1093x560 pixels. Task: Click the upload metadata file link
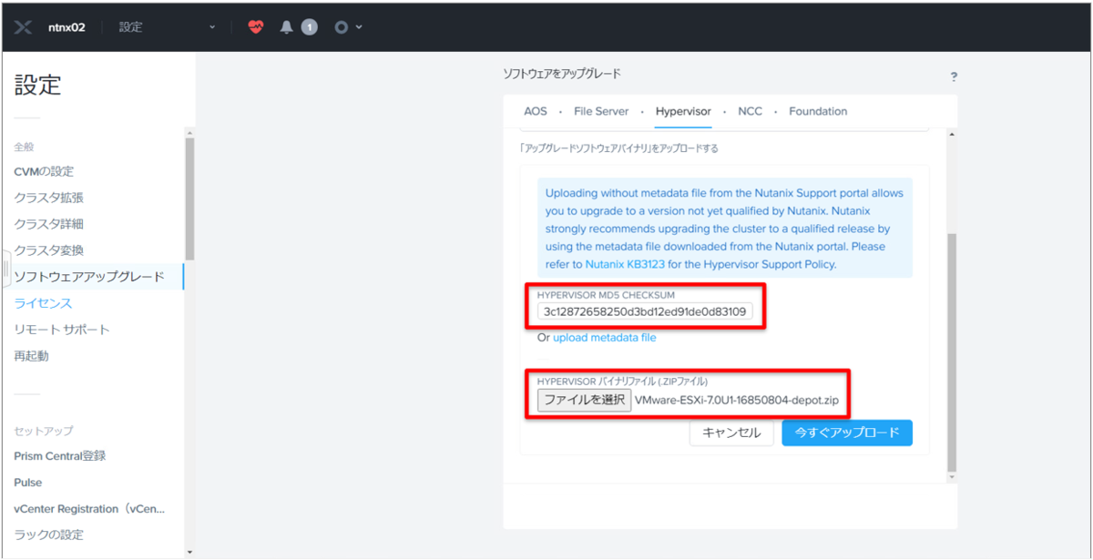pyautogui.click(x=604, y=337)
